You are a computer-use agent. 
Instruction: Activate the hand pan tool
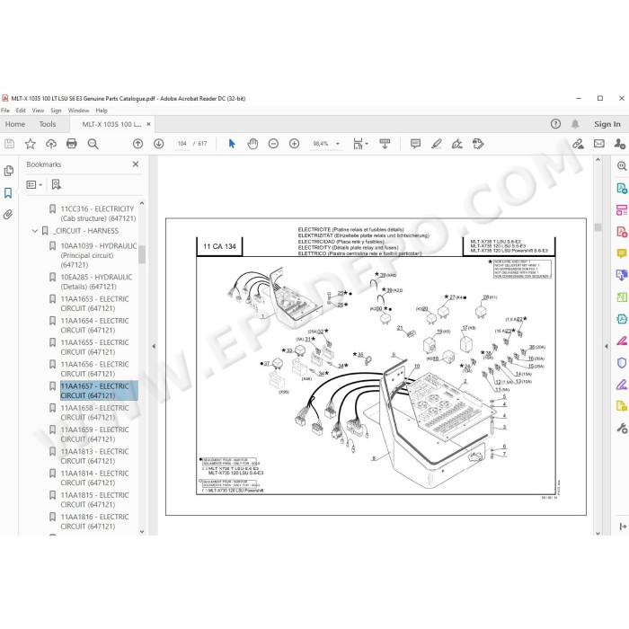(252, 144)
